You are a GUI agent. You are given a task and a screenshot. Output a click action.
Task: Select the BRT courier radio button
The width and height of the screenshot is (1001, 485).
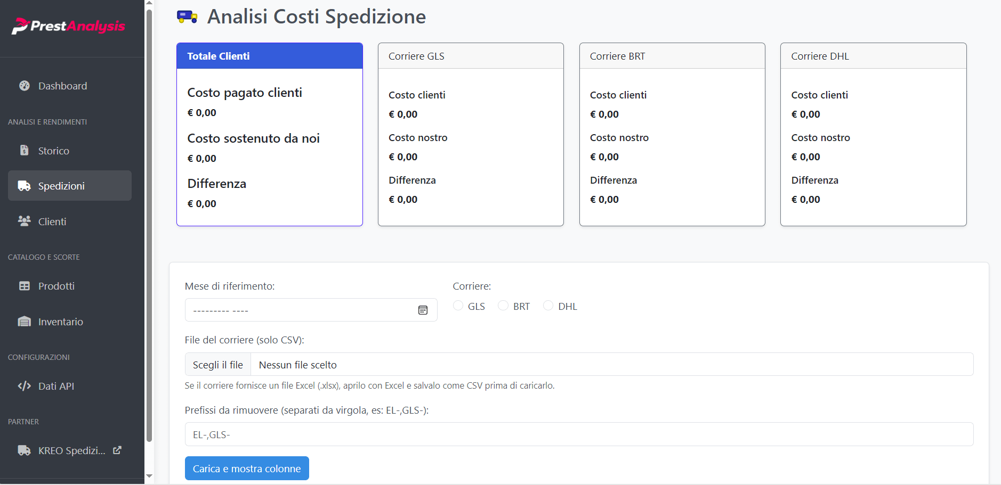(x=503, y=305)
